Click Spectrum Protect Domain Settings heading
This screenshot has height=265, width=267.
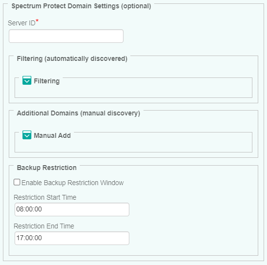(x=81, y=6)
